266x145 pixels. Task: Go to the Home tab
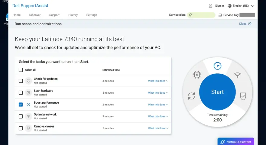(17, 15)
